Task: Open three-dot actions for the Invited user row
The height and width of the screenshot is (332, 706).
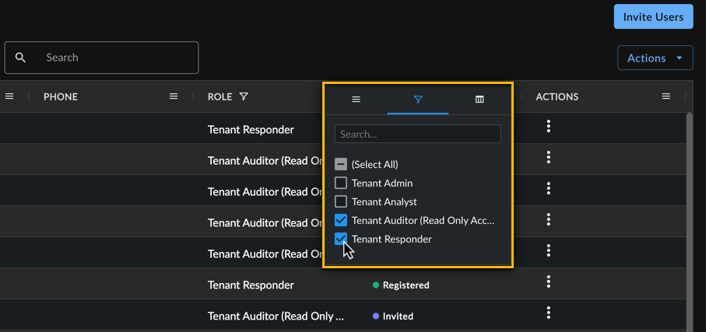Action: click(x=549, y=313)
